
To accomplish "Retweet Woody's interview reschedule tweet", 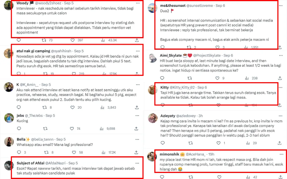I will (44, 40).
